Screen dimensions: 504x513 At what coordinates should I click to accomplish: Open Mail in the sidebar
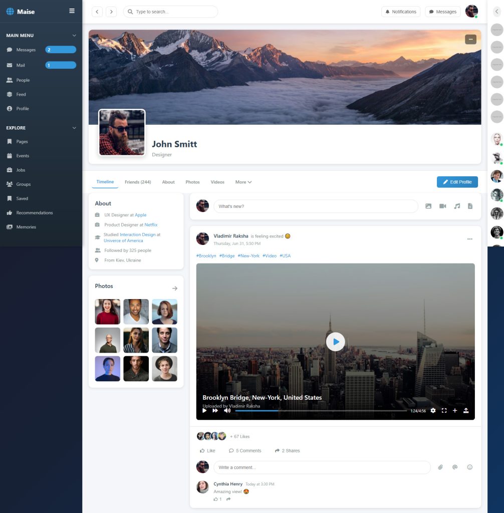coord(41,65)
